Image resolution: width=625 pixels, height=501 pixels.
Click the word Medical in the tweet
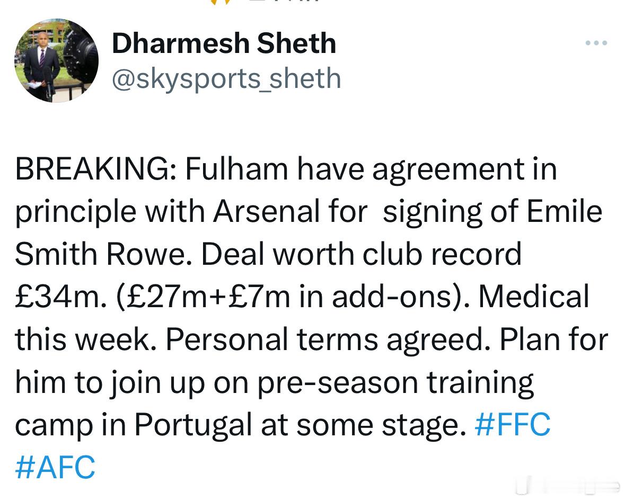click(534, 297)
